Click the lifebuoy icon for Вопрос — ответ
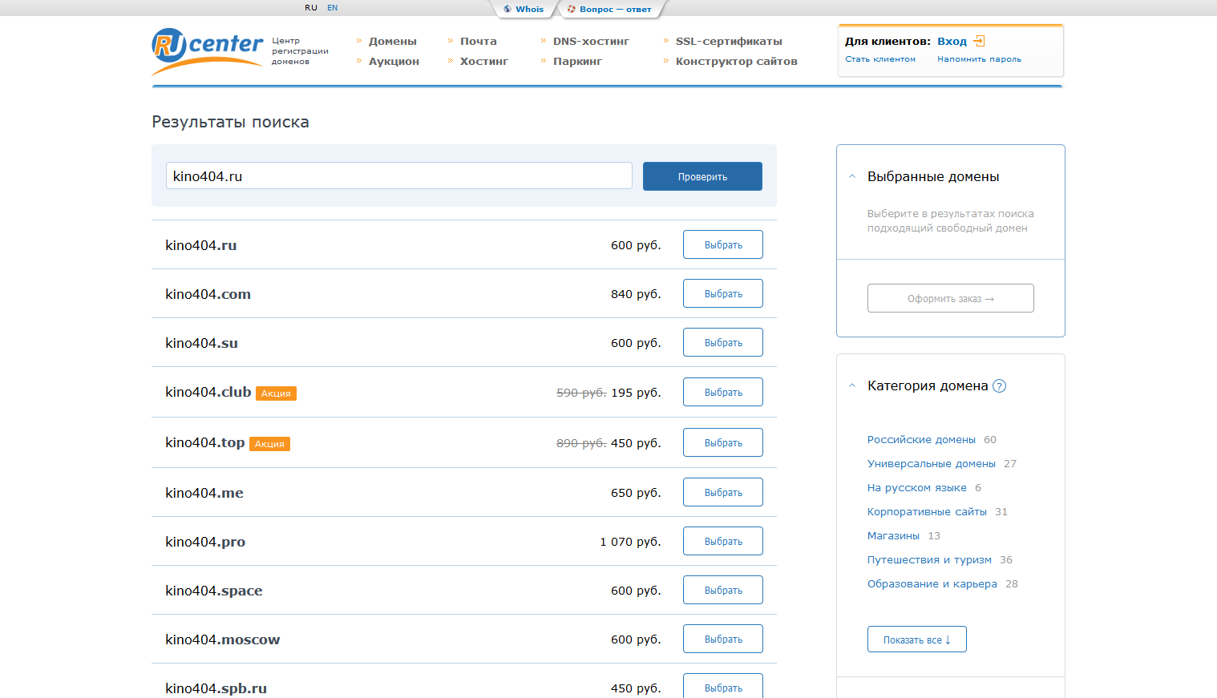The width and height of the screenshot is (1217, 698). (x=572, y=9)
